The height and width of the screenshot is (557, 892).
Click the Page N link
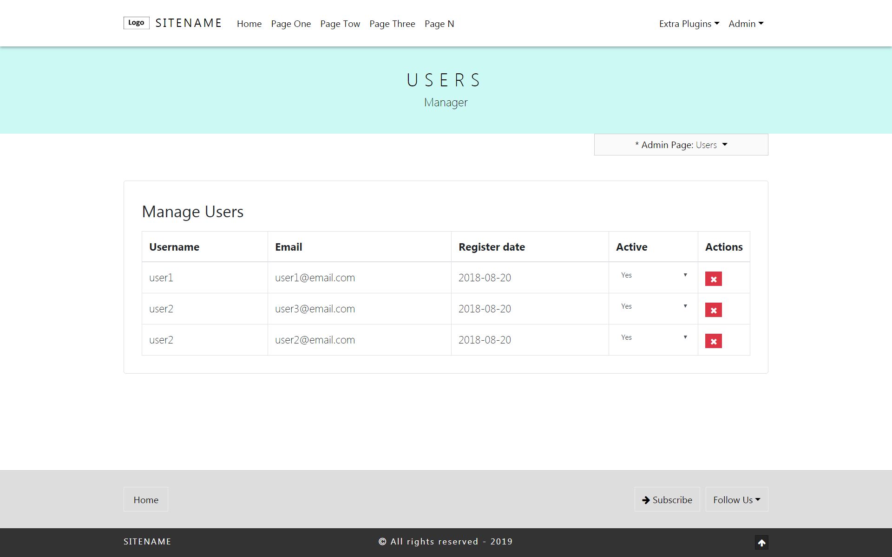[439, 24]
